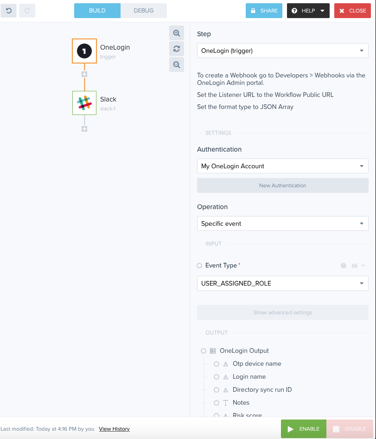Zoom in on the workflow canvas
Screen dimensions: 376x439
pyautogui.click(x=177, y=33)
